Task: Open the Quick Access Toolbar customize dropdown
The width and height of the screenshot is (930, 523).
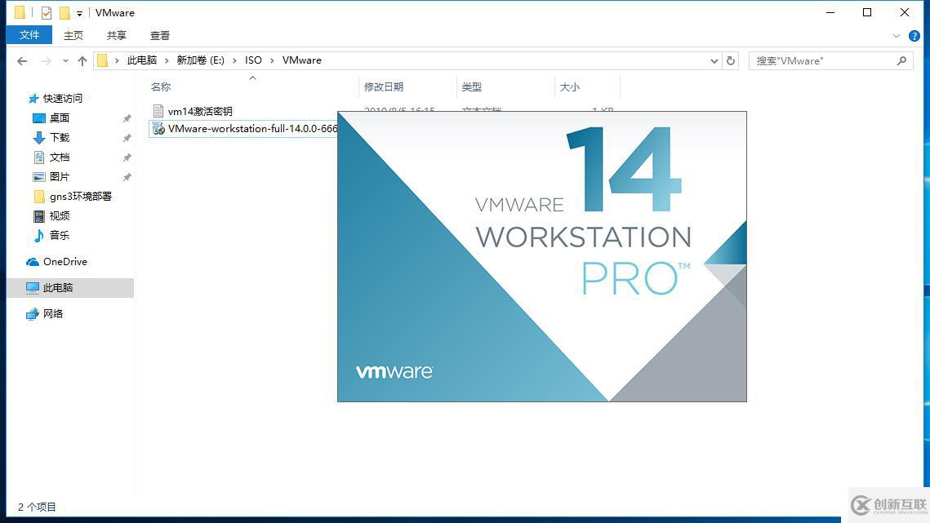Action: 78,12
